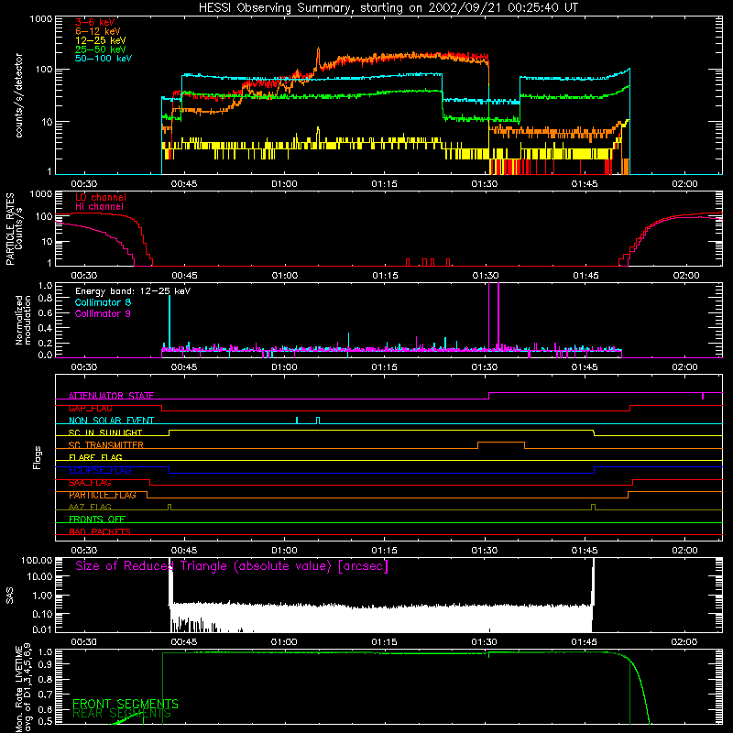Screen dimensions: 733x733
Task: Click the ATTENUATOR_STATE flag label
Action: pos(111,396)
